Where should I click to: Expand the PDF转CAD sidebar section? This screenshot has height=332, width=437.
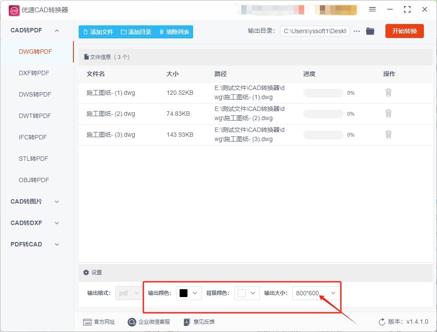pos(56,244)
